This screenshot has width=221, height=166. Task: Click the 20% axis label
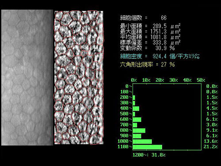tap(160, 80)
